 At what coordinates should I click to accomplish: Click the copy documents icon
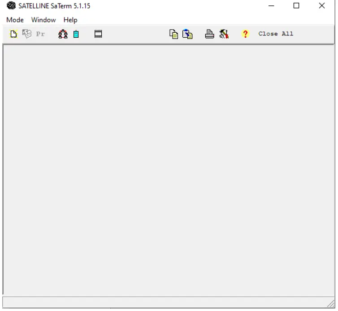coord(174,34)
